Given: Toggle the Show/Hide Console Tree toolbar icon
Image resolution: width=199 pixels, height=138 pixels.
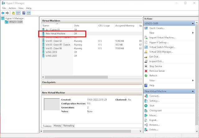Looking at the screenshot, I should (18, 13).
